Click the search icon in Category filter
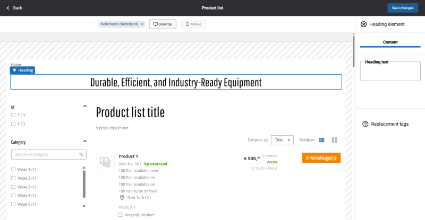Viewport: 425px width, 220px height. click(81, 154)
